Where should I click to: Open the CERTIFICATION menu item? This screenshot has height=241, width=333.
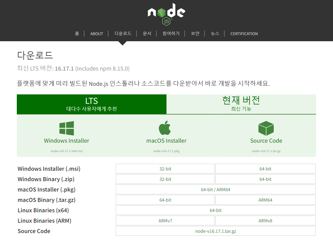point(244,34)
